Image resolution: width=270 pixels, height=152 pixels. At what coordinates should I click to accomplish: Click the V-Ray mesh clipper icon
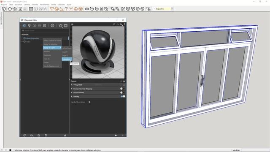tap(106, 8)
